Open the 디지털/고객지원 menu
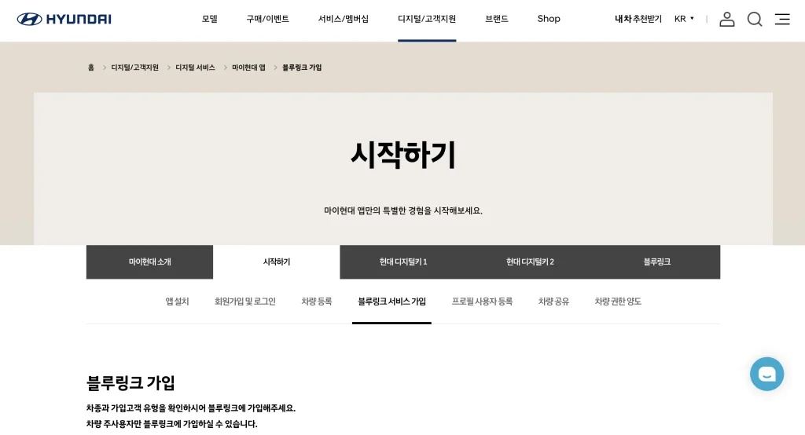 [427, 19]
